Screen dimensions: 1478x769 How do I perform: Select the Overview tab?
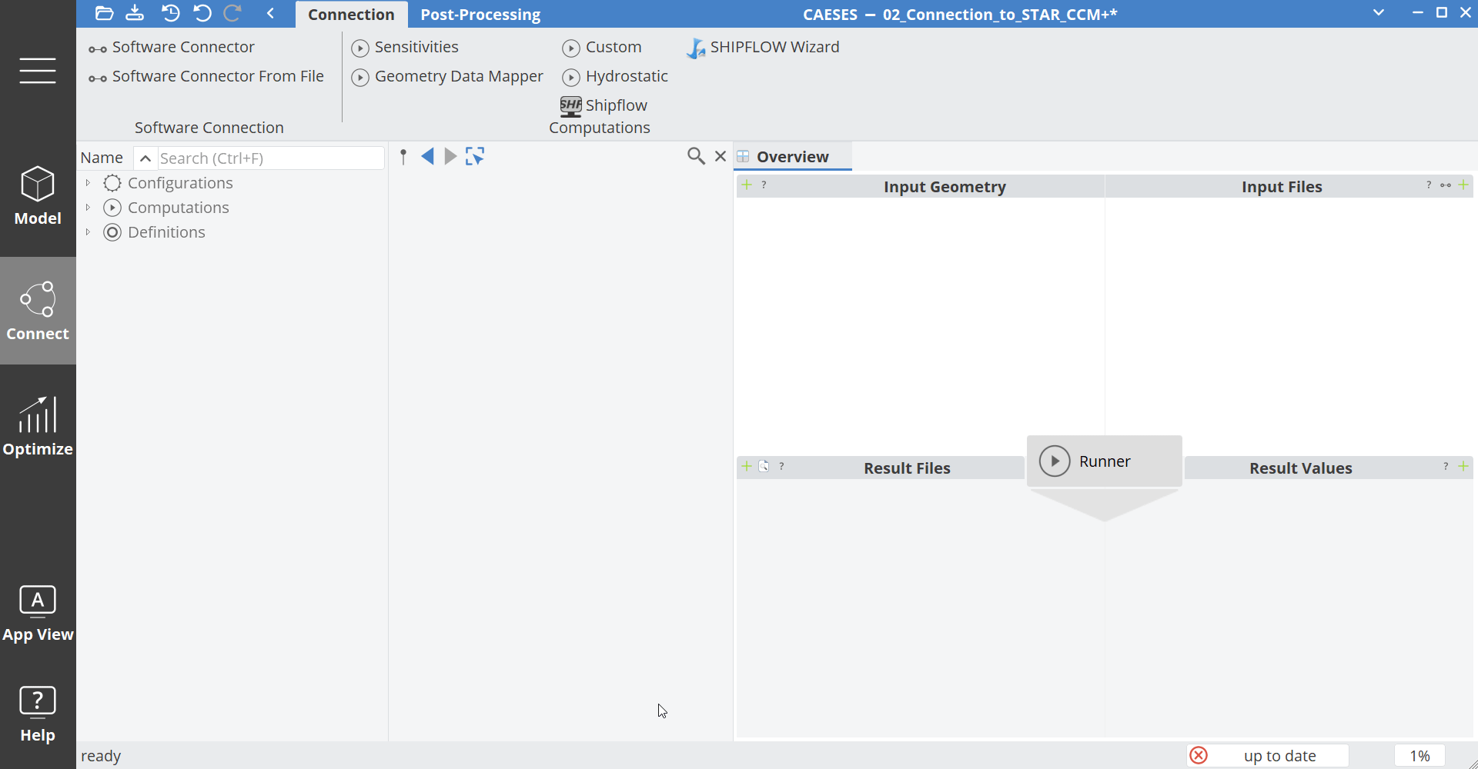pos(793,157)
